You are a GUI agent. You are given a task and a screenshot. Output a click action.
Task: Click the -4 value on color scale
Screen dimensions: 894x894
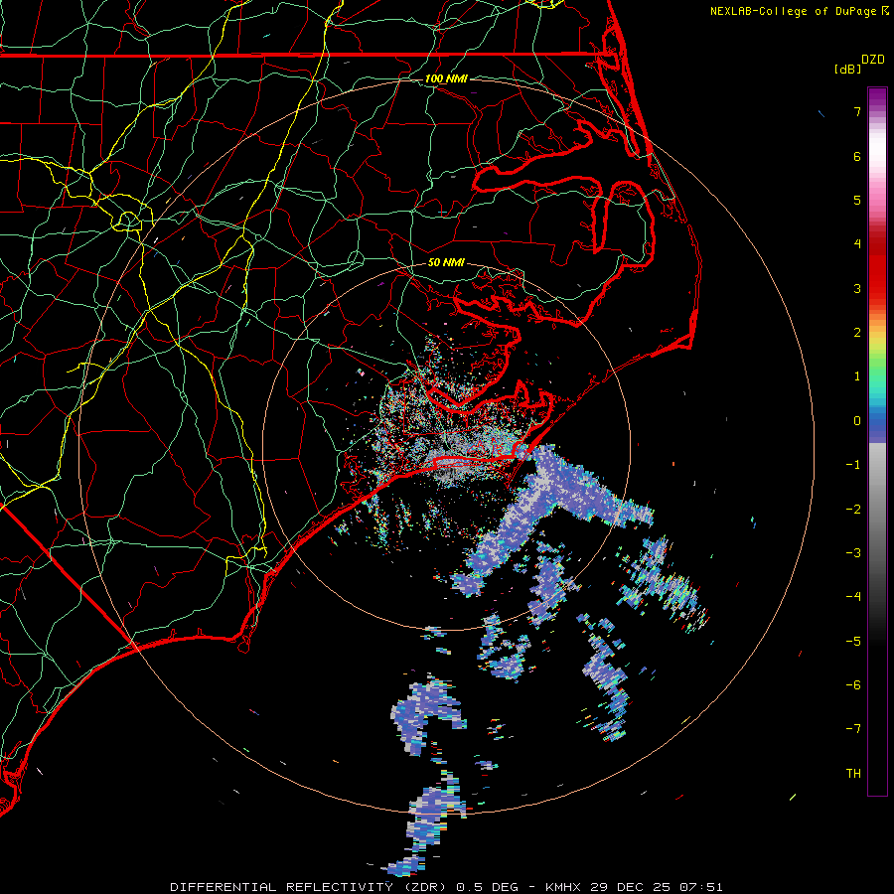853,597
